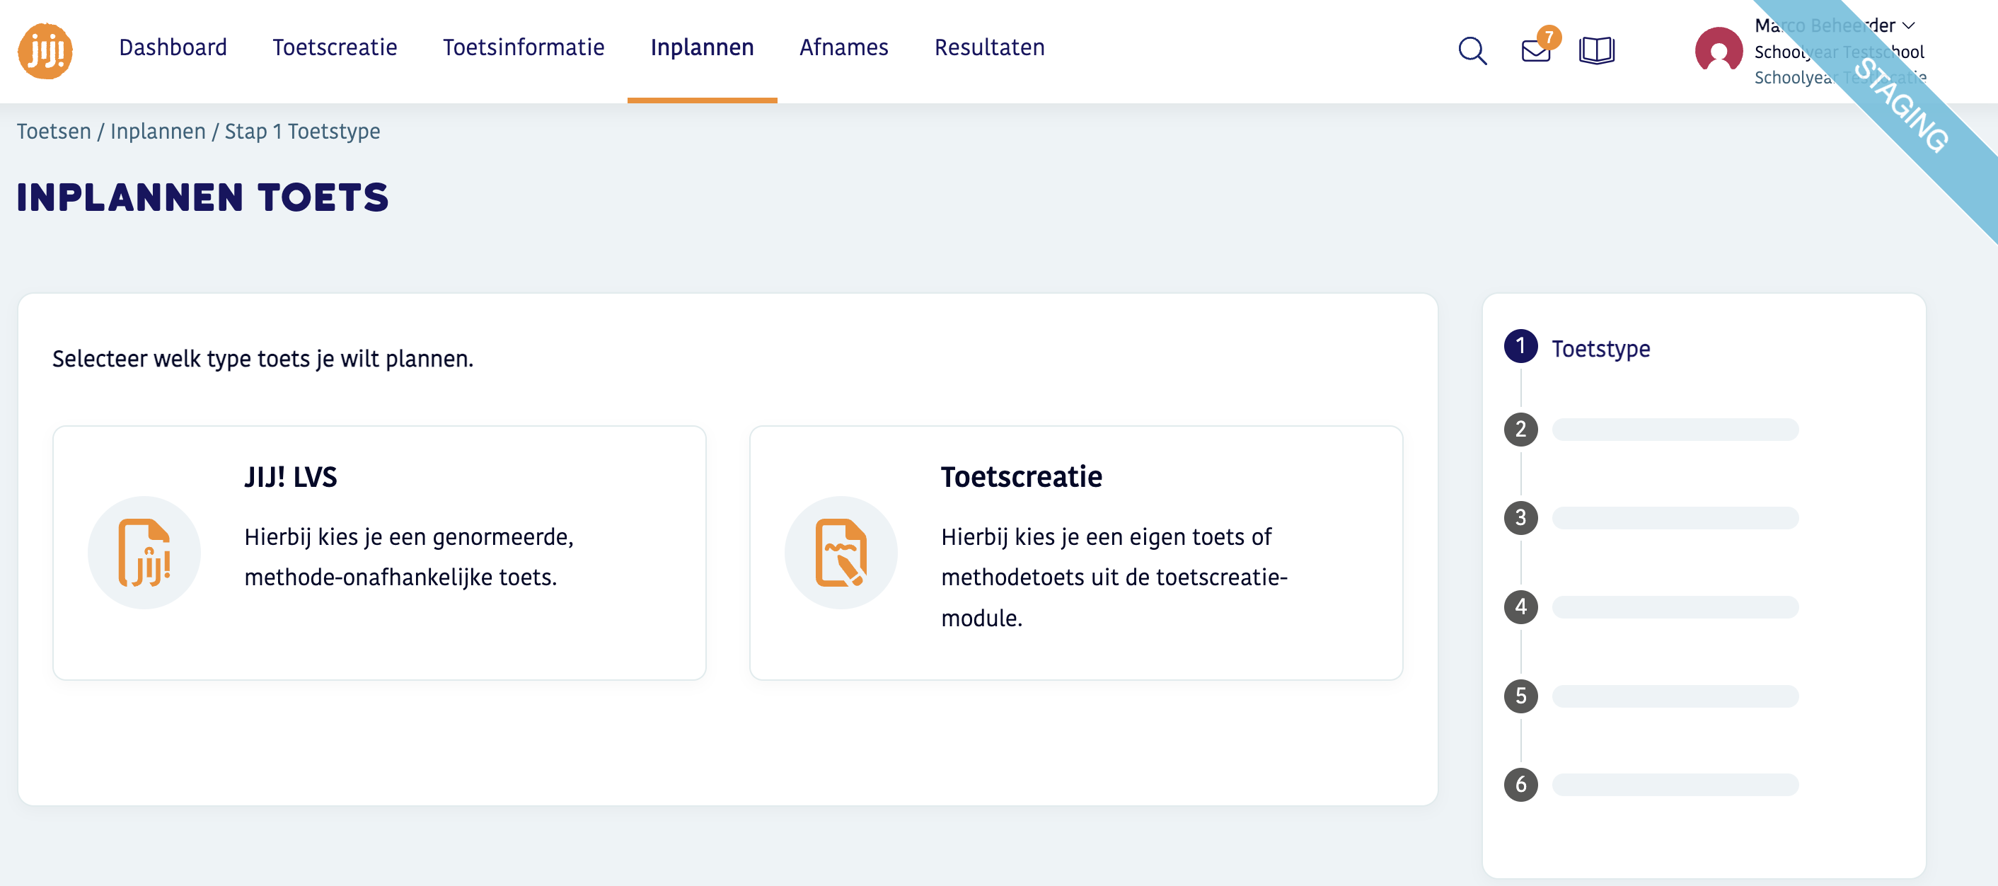Click the Inplannen breadcrumb link

pyautogui.click(x=158, y=131)
